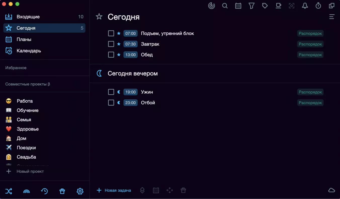Click the duplicate windows icon
The image size is (340, 199).
(332, 6)
